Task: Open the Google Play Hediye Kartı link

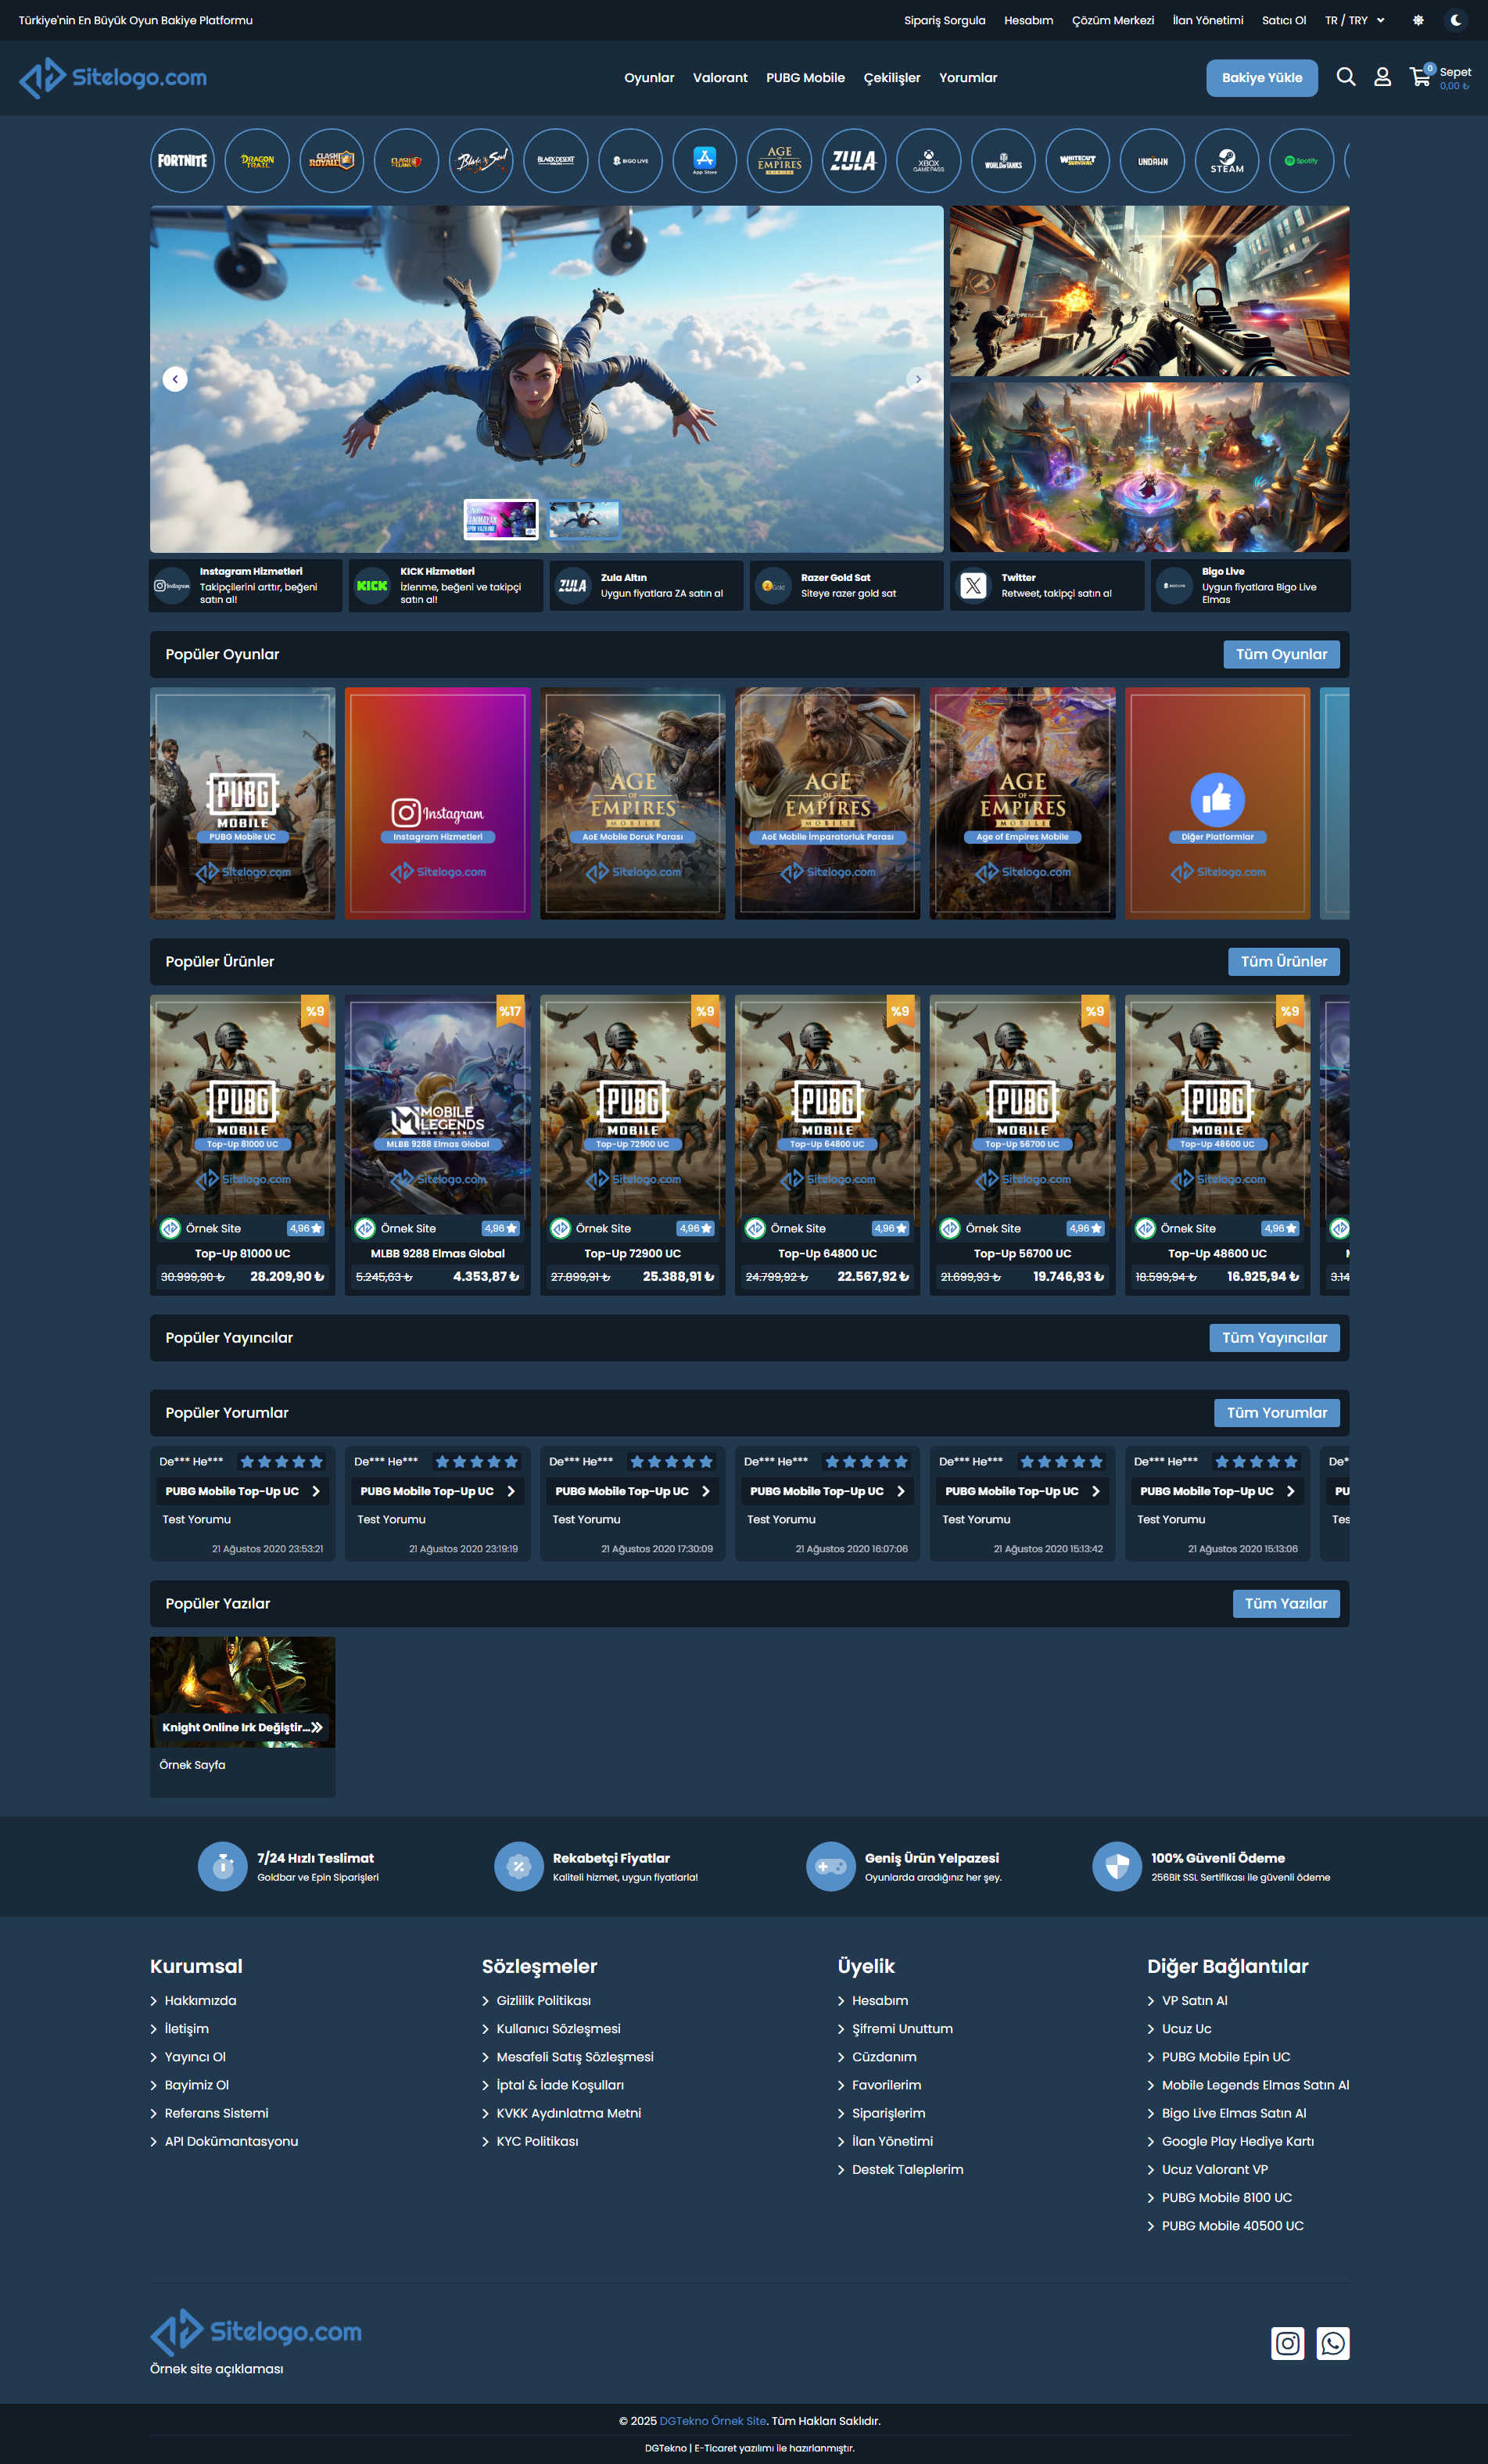Action: pyautogui.click(x=1238, y=2141)
